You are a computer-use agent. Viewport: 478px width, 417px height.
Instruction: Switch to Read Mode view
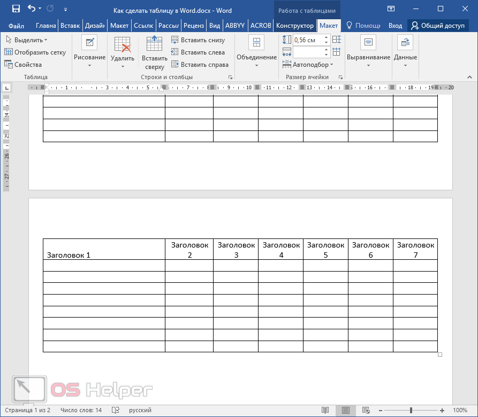pos(325,410)
